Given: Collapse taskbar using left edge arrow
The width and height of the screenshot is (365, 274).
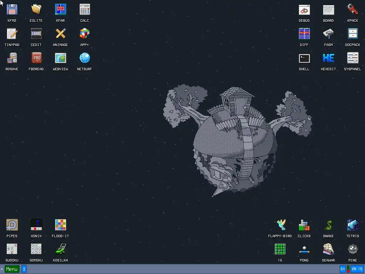Looking at the screenshot, I should [2, 269].
